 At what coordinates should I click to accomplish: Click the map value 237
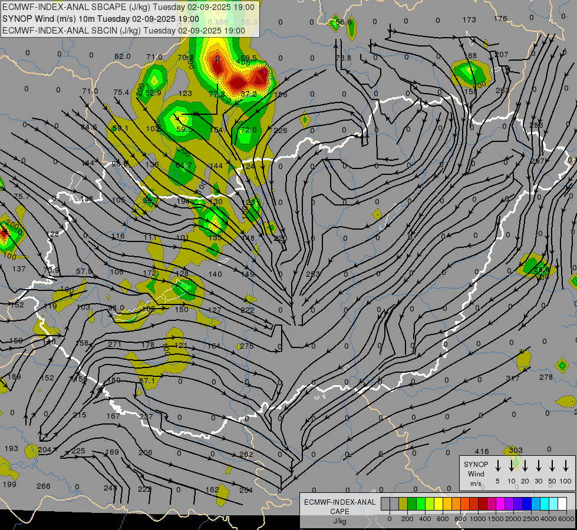[x=146, y=417]
